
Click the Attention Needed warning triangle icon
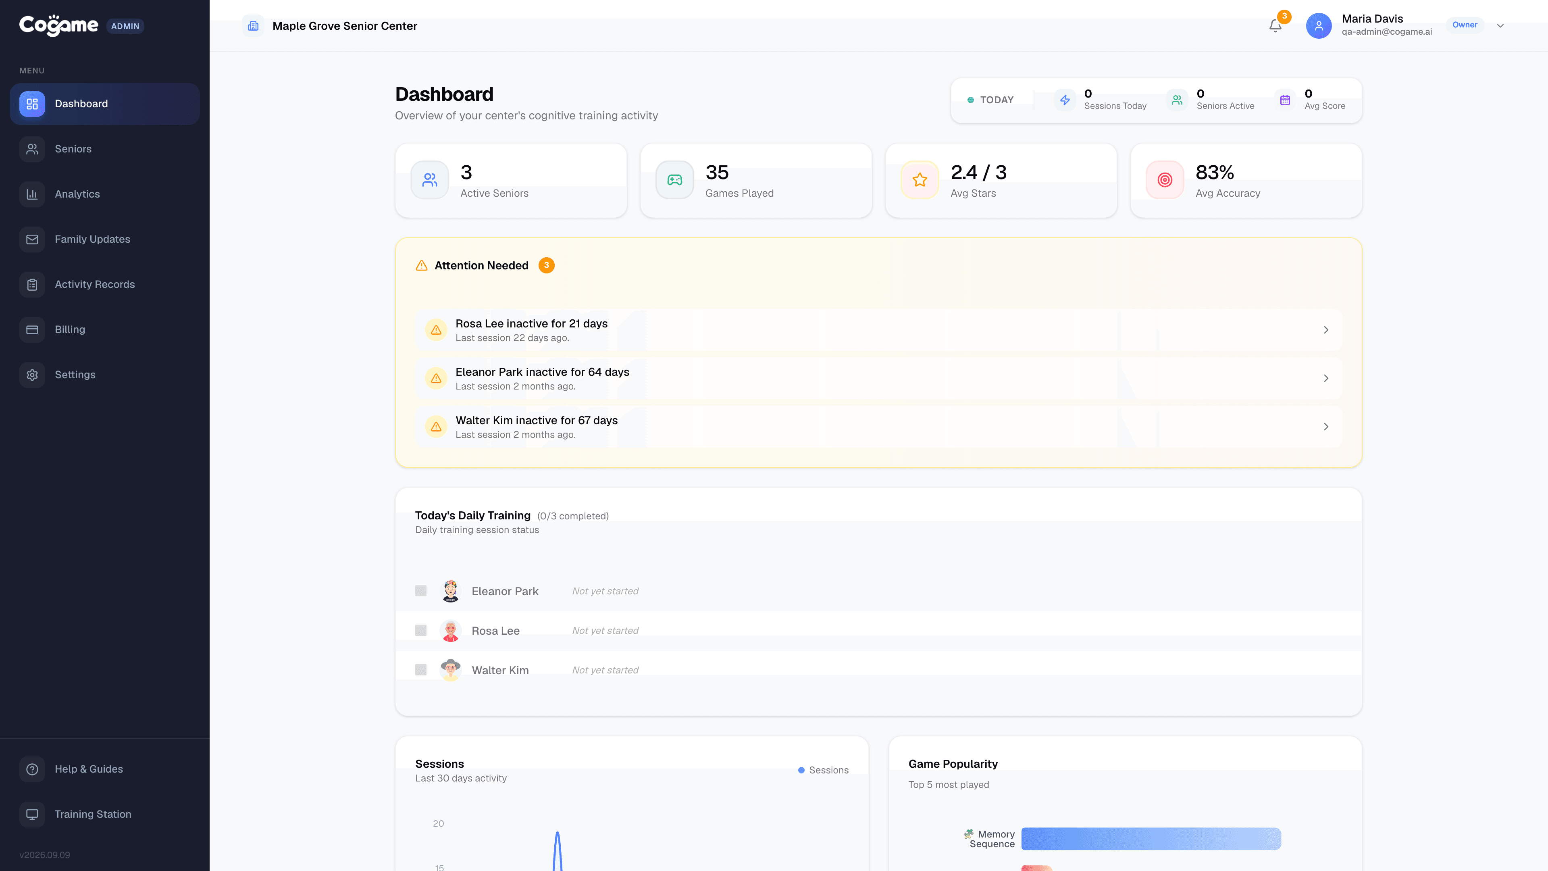(x=422, y=265)
